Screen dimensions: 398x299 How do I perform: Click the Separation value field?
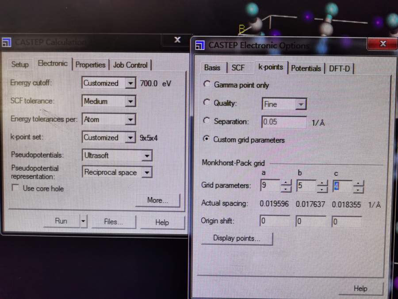pos(284,122)
